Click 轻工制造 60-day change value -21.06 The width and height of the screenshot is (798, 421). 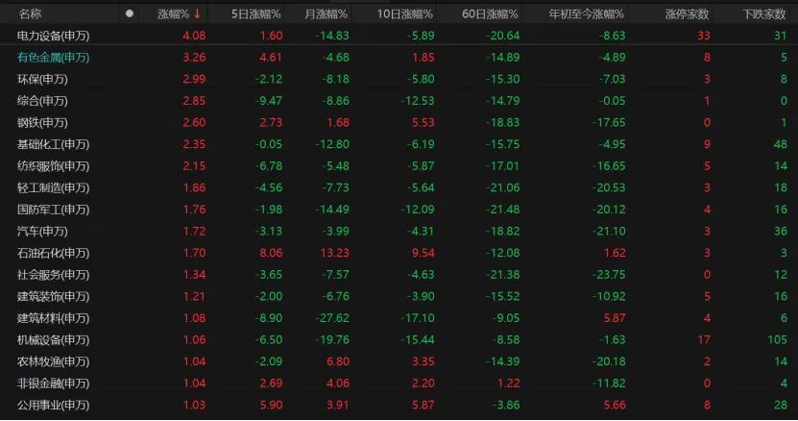point(503,187)
